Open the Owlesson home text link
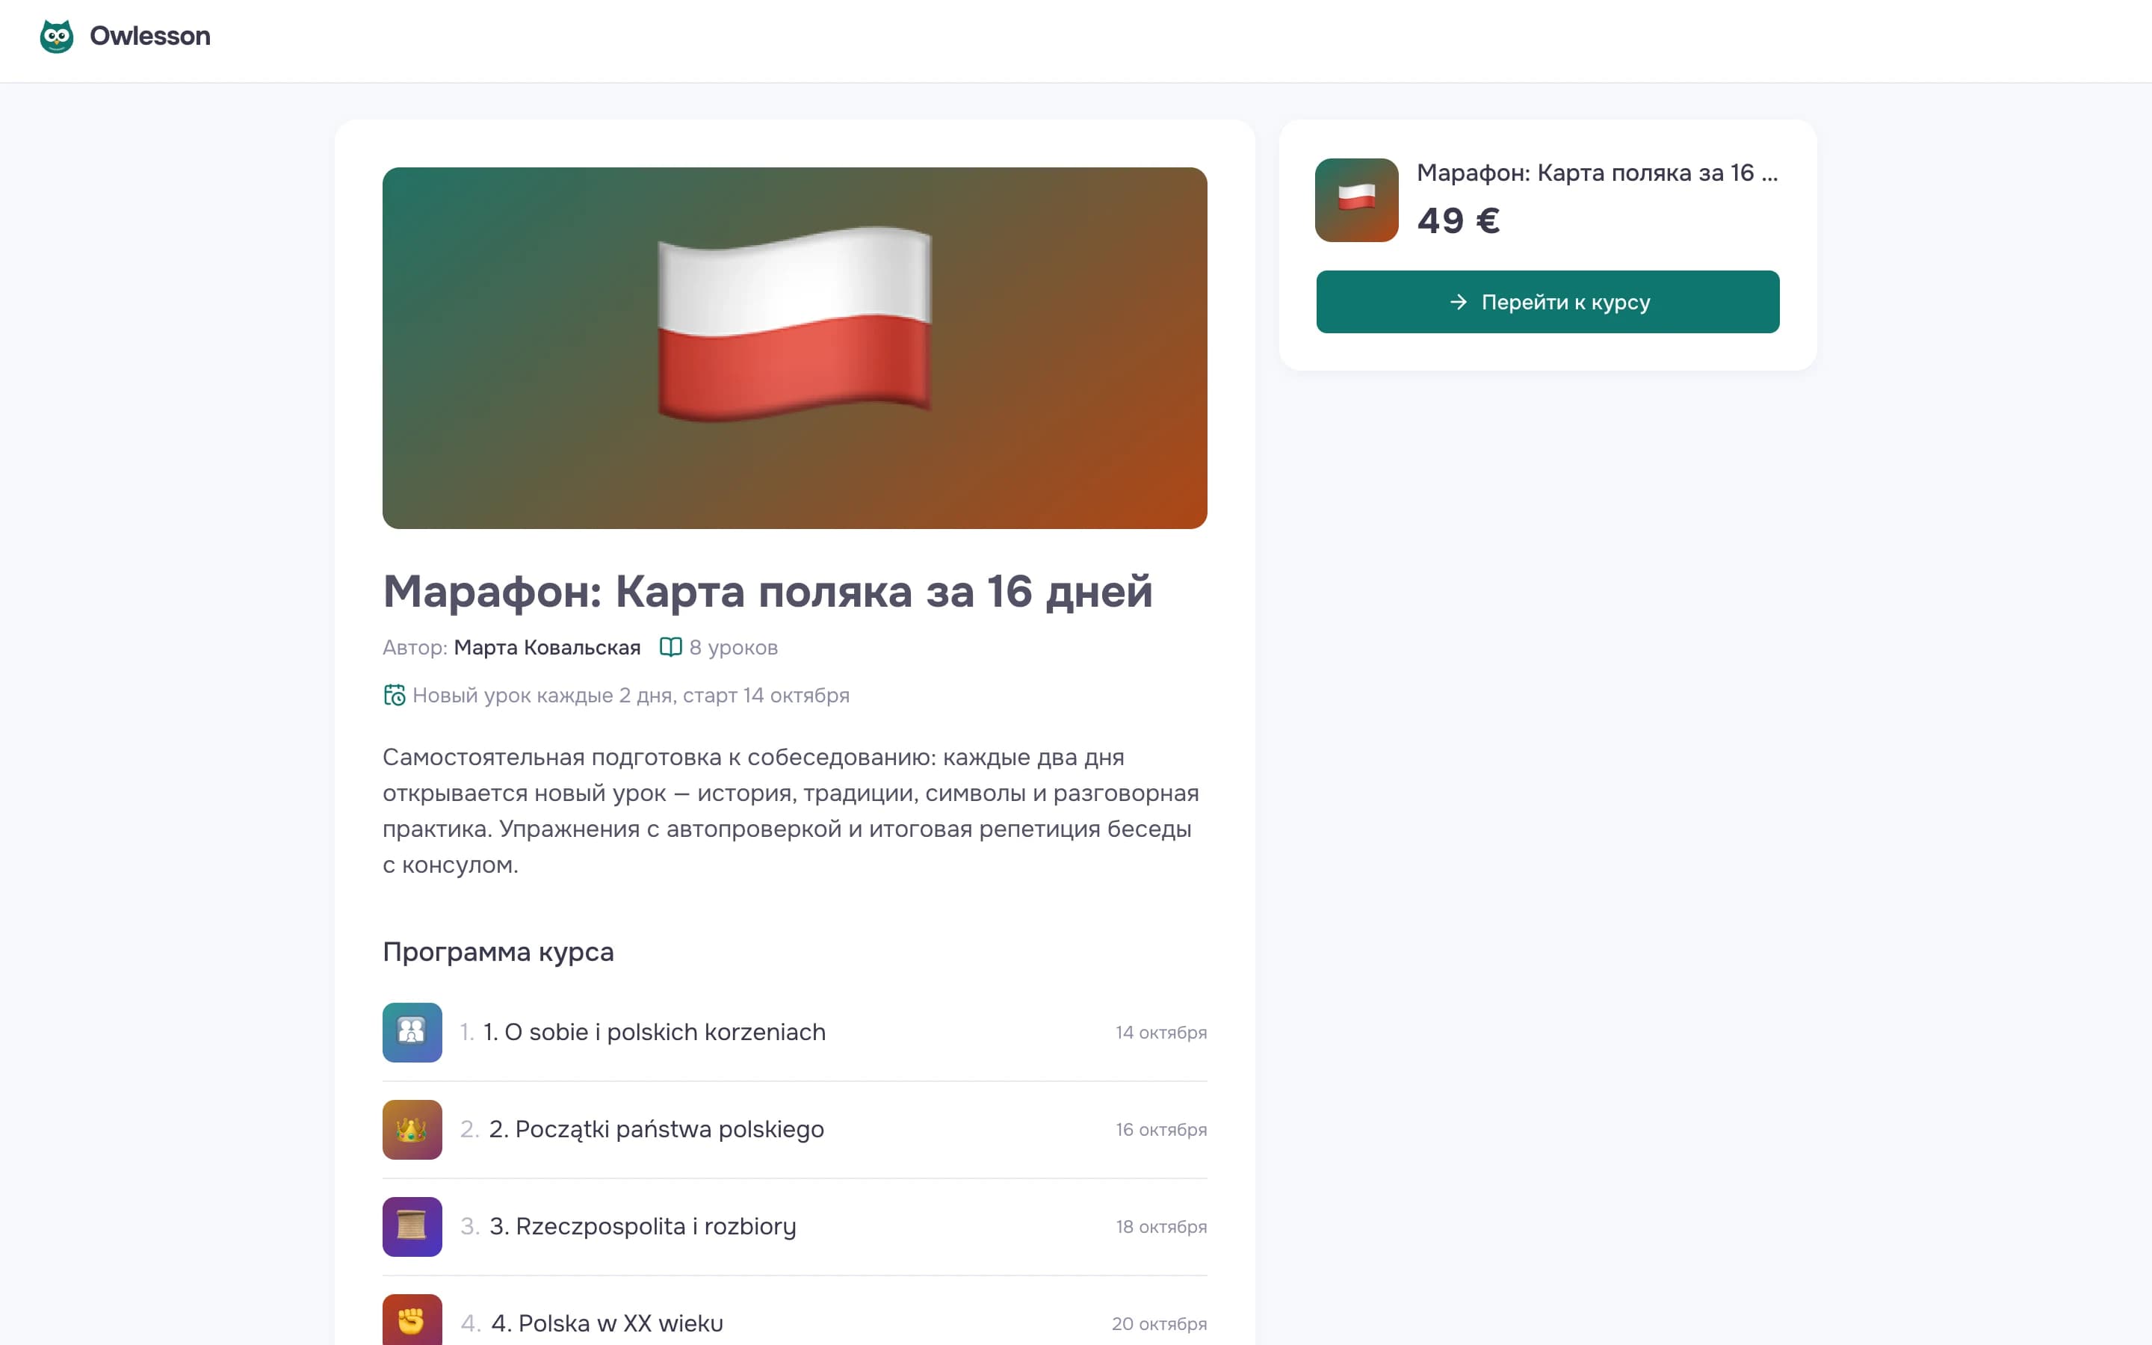 click(150, 36)
